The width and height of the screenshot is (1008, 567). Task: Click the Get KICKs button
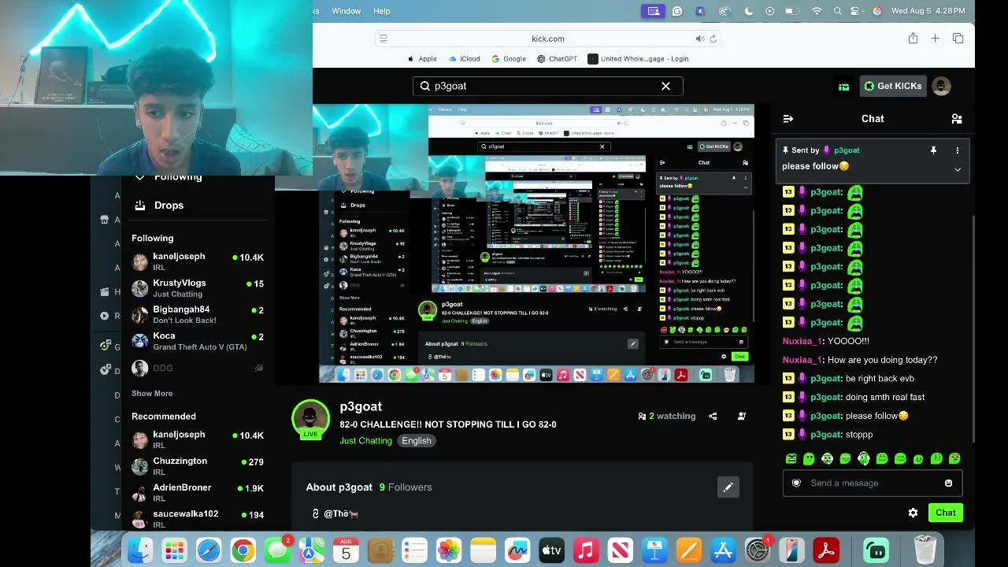point(893,86)
